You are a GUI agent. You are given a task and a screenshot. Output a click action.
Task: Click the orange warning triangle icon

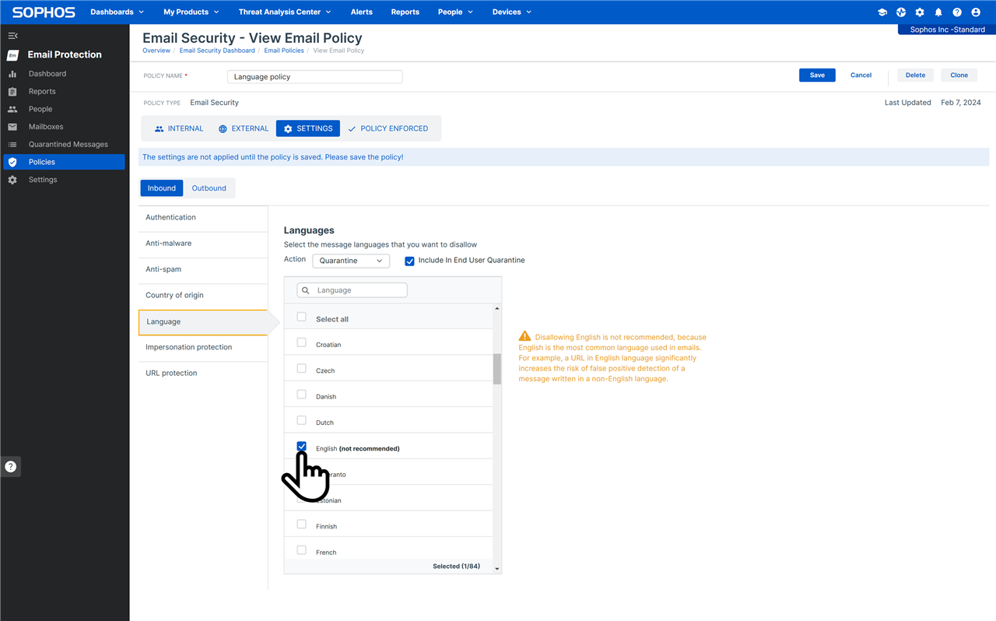525,337
